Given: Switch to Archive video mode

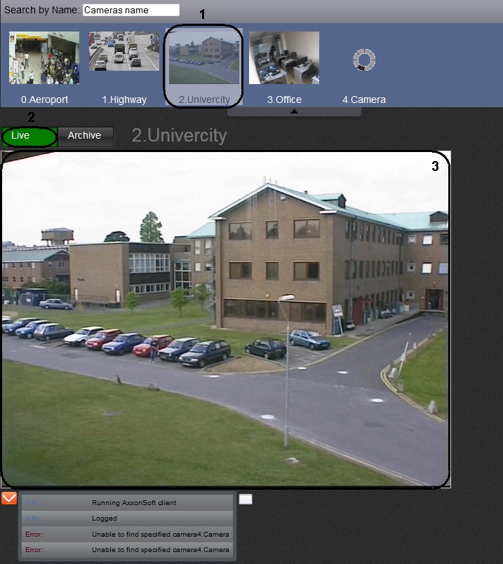Looking at the screenshot, I should pos(85,136).
